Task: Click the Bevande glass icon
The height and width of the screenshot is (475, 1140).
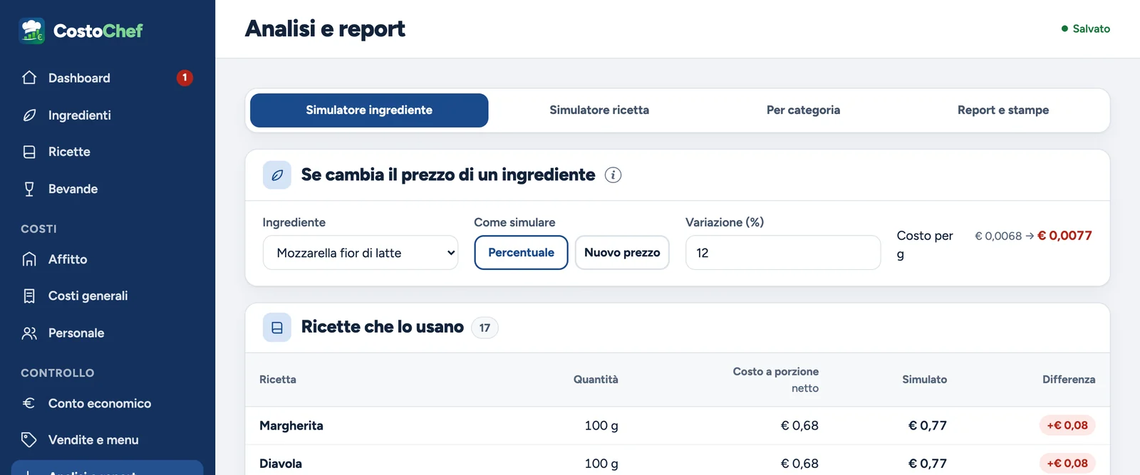Action: [29, 189]
